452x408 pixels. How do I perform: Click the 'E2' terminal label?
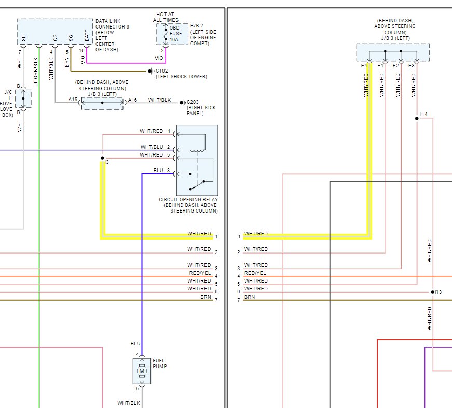(x=395, y=66)
